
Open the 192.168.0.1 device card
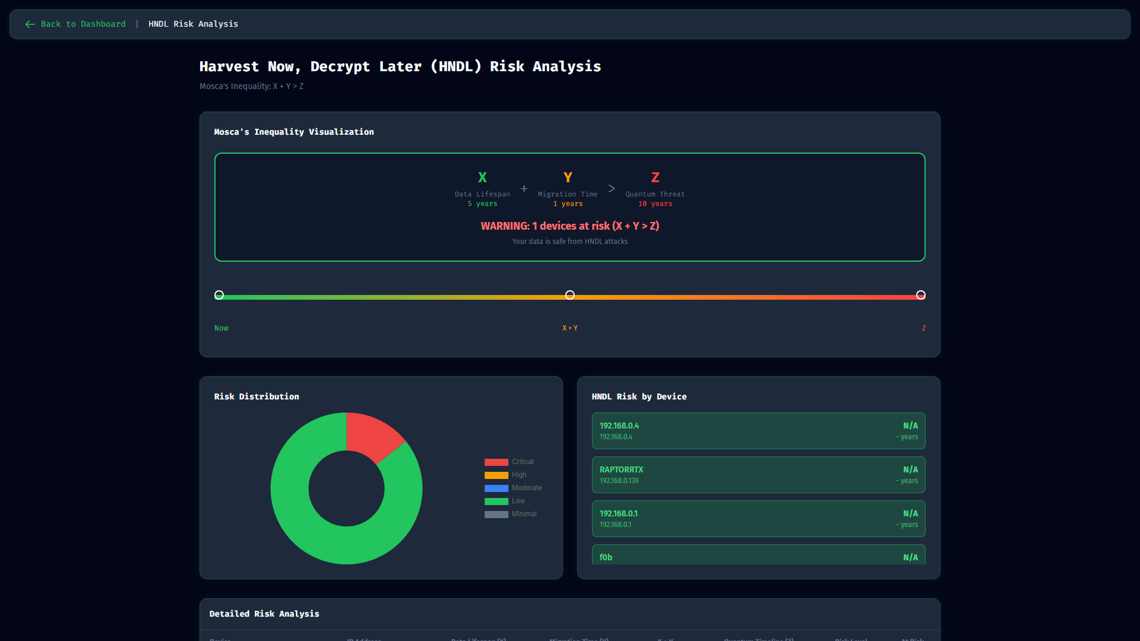click(x=758, y=519)
